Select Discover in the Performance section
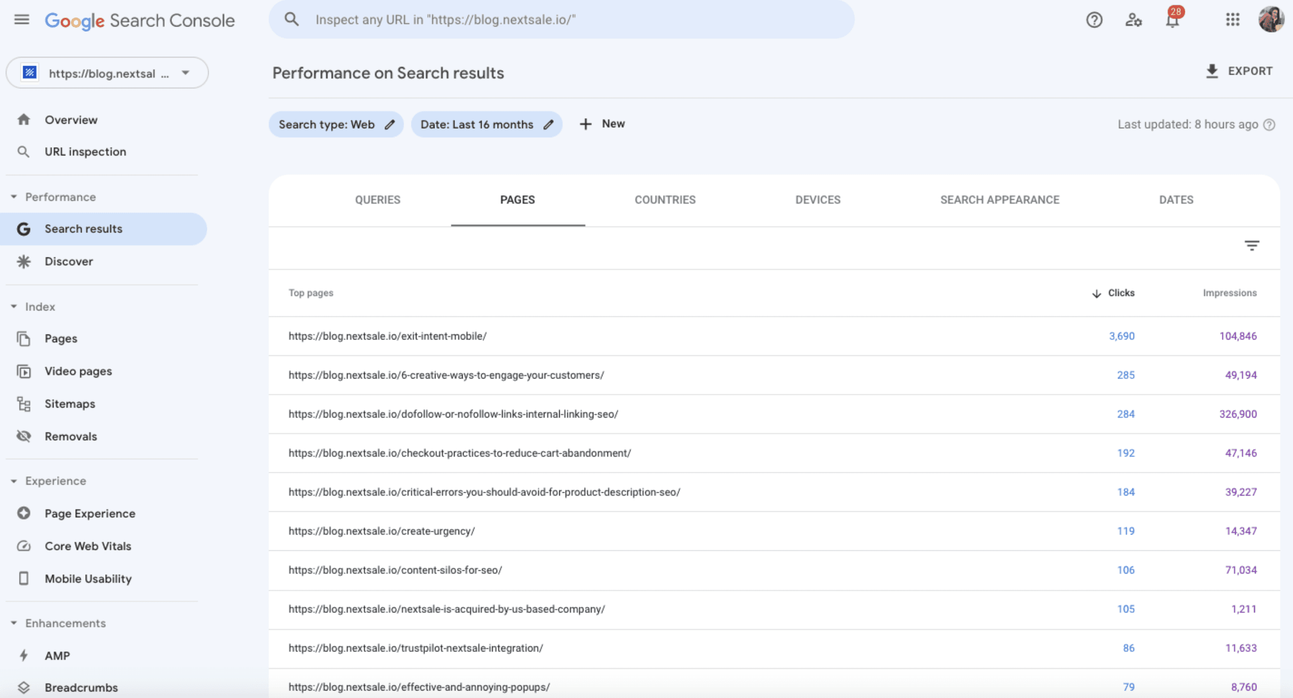 [69, 261]
